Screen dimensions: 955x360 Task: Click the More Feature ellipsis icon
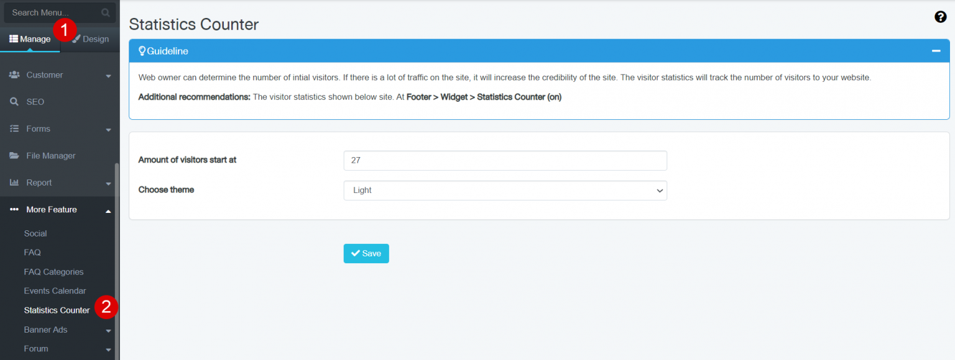click(14, 209)
